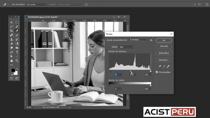Open the Muestra sample layers dropdown
This screenshot has width=210, height=118.
pos(69,5)
